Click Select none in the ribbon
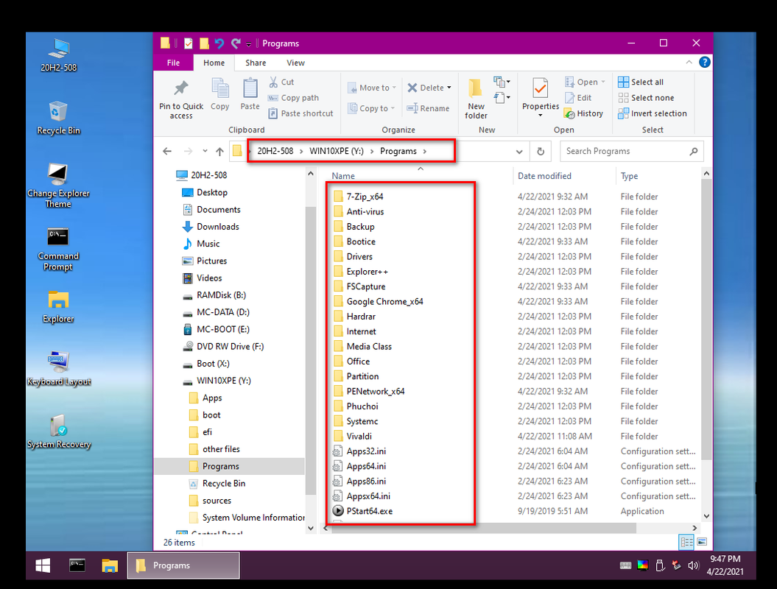This screenshot has height=589, width=777. point(646,98)
